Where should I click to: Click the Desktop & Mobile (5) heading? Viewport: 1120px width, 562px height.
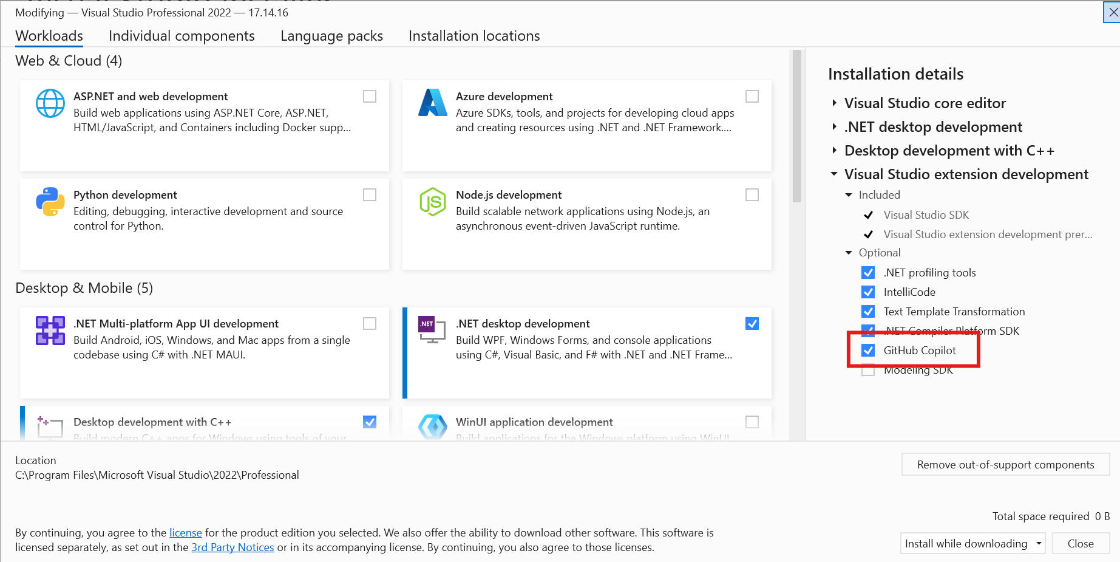pyautogui.click(x=84, y=288)
